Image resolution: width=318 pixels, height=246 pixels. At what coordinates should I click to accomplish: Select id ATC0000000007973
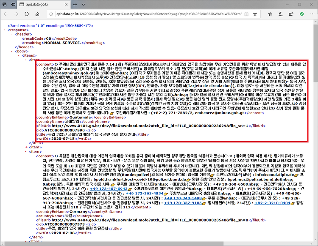pyautogui.click(x=64, y=224)
